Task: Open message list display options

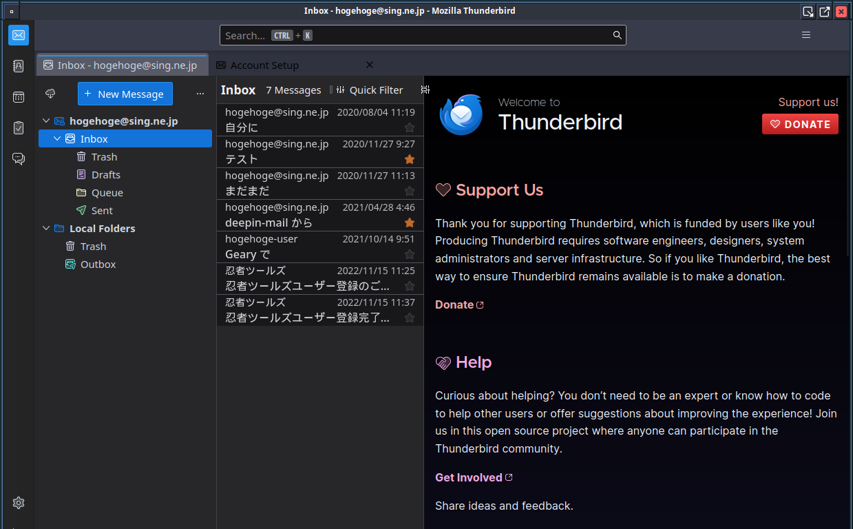Action: click(425, 90)
